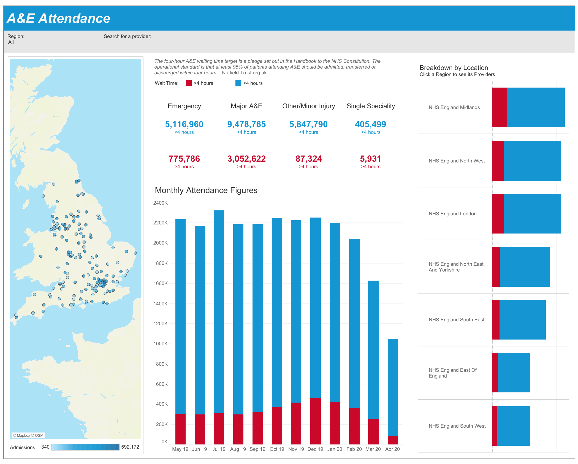The width and height of the screenshot is (578, 464).
Task: Select the blue <4 hours legend swatch
Action: pos(238,83)
